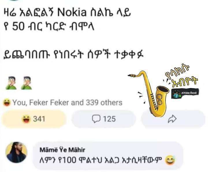Click the Artisón Royal watermark badge

click(185, 94)
